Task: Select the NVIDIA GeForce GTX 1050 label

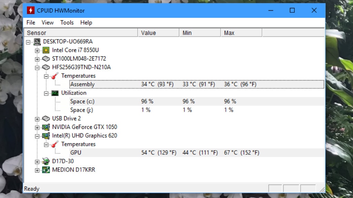Action: click(x=85, y=127)
